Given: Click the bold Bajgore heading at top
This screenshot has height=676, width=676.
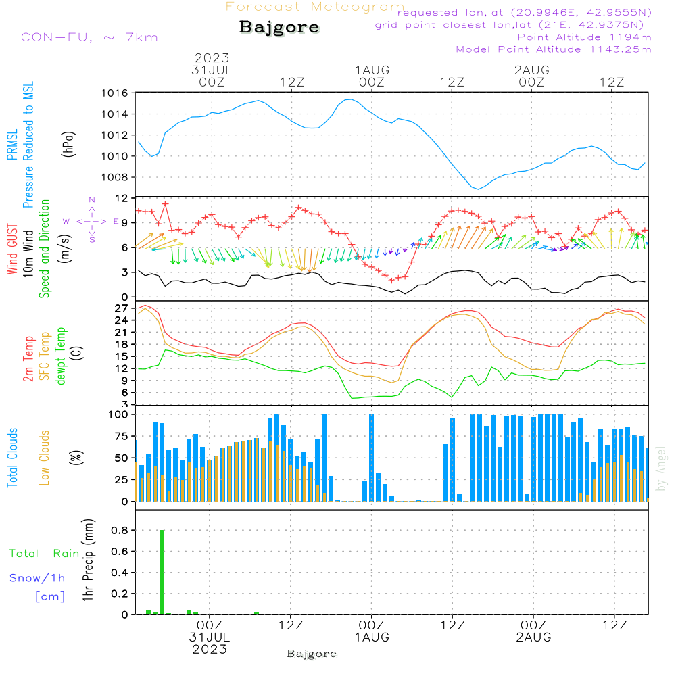Looking at the screenshot, I should [x=279, y=28].
